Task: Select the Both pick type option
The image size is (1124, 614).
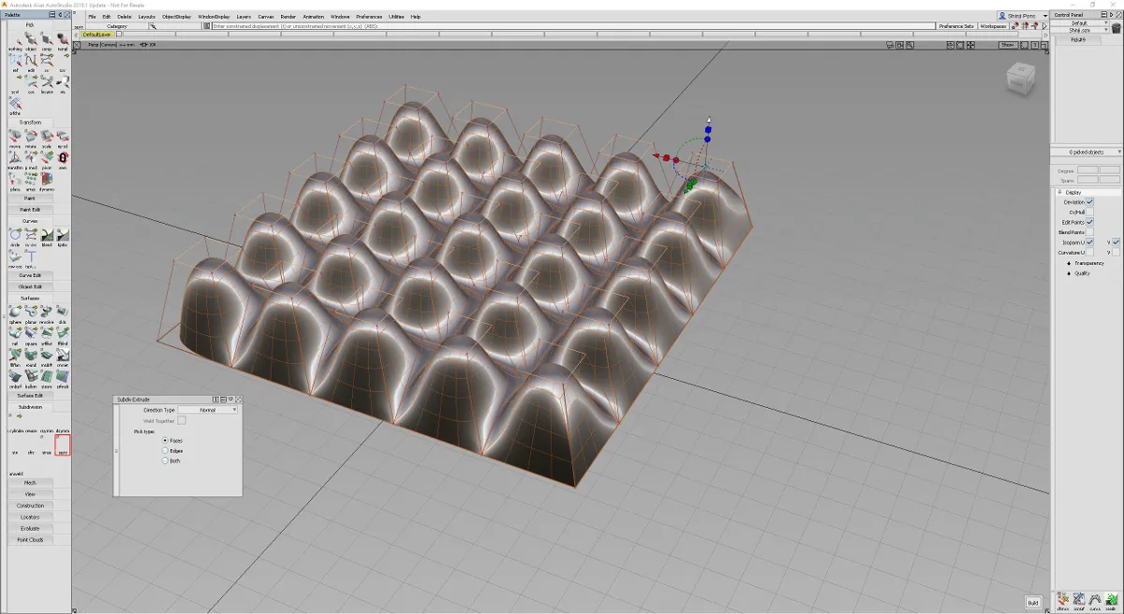Action: 166,460
